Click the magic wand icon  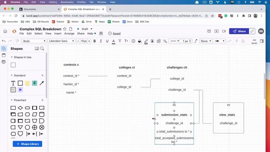pos(165,41)
